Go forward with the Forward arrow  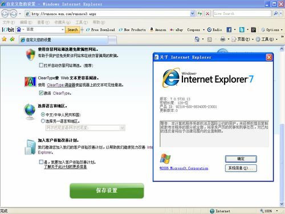point(13,14)
